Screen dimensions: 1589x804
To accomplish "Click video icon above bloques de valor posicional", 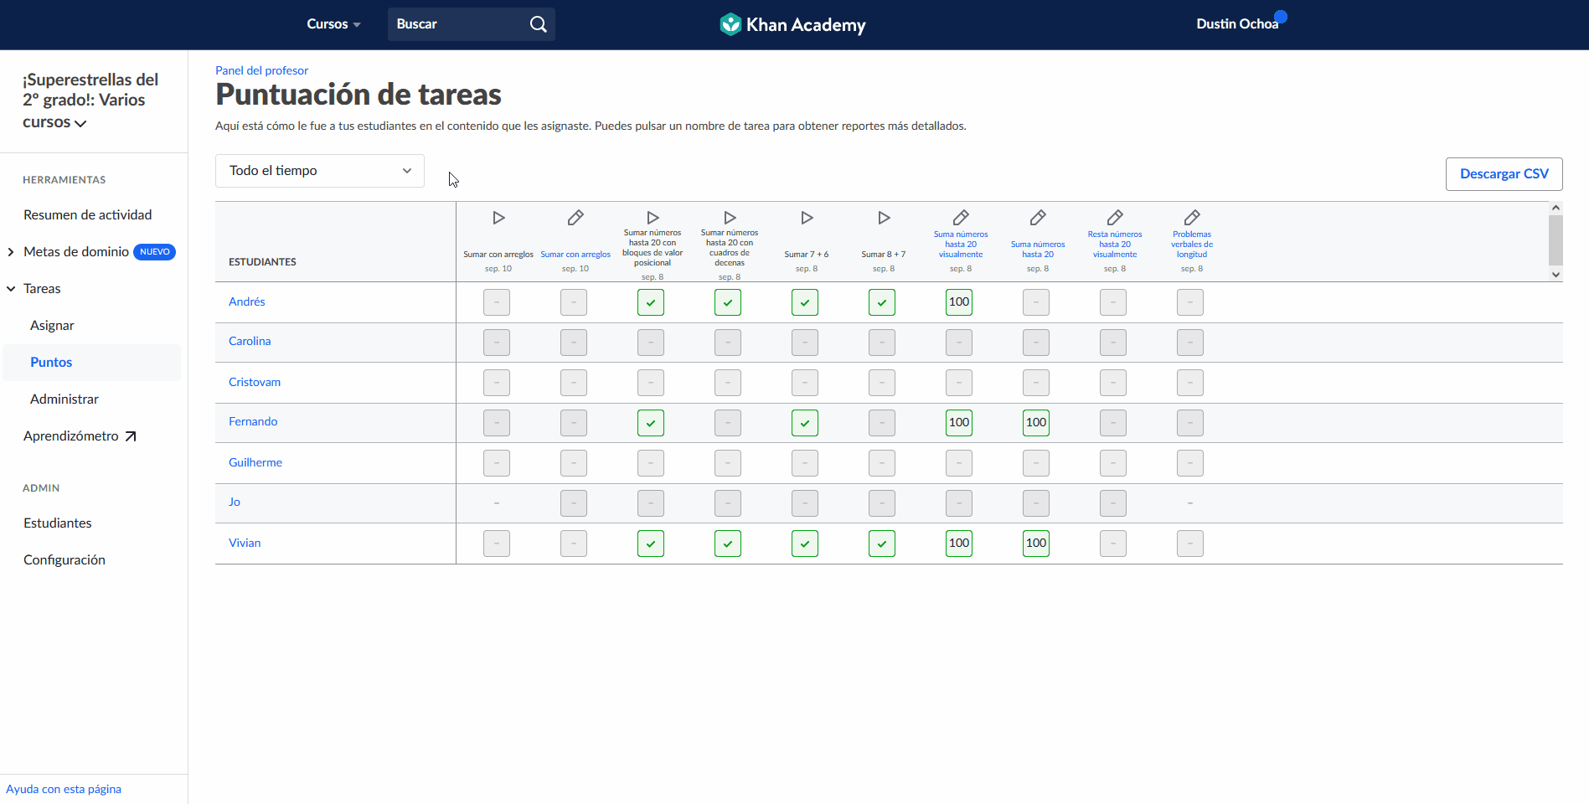I will [653, 218].
